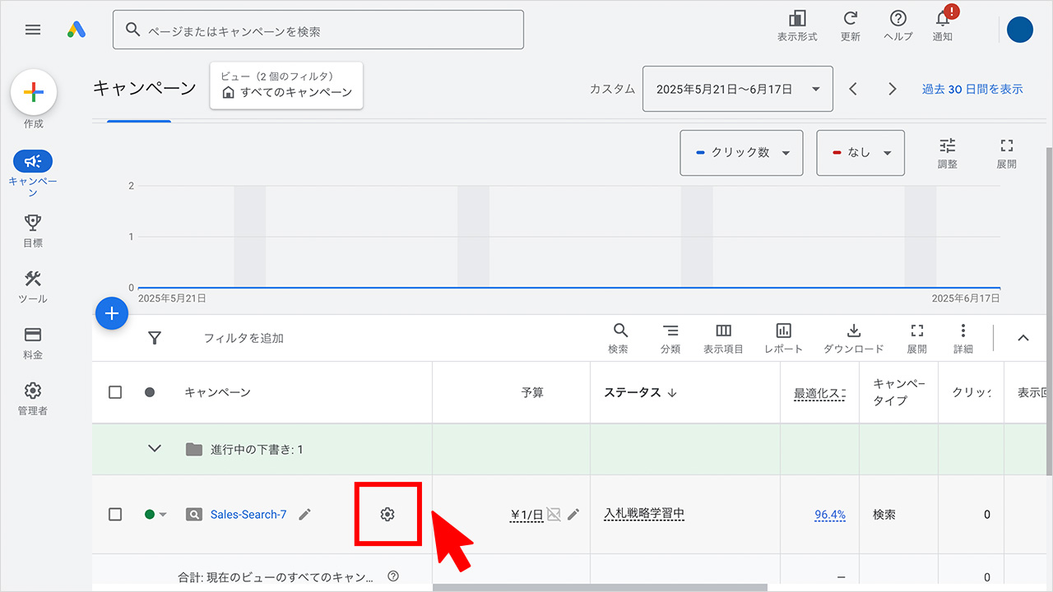Click the 過去30日間を表示 link
Image resolution: width=1053 pixels, height=592 pixels.
[x=973, y=88]
